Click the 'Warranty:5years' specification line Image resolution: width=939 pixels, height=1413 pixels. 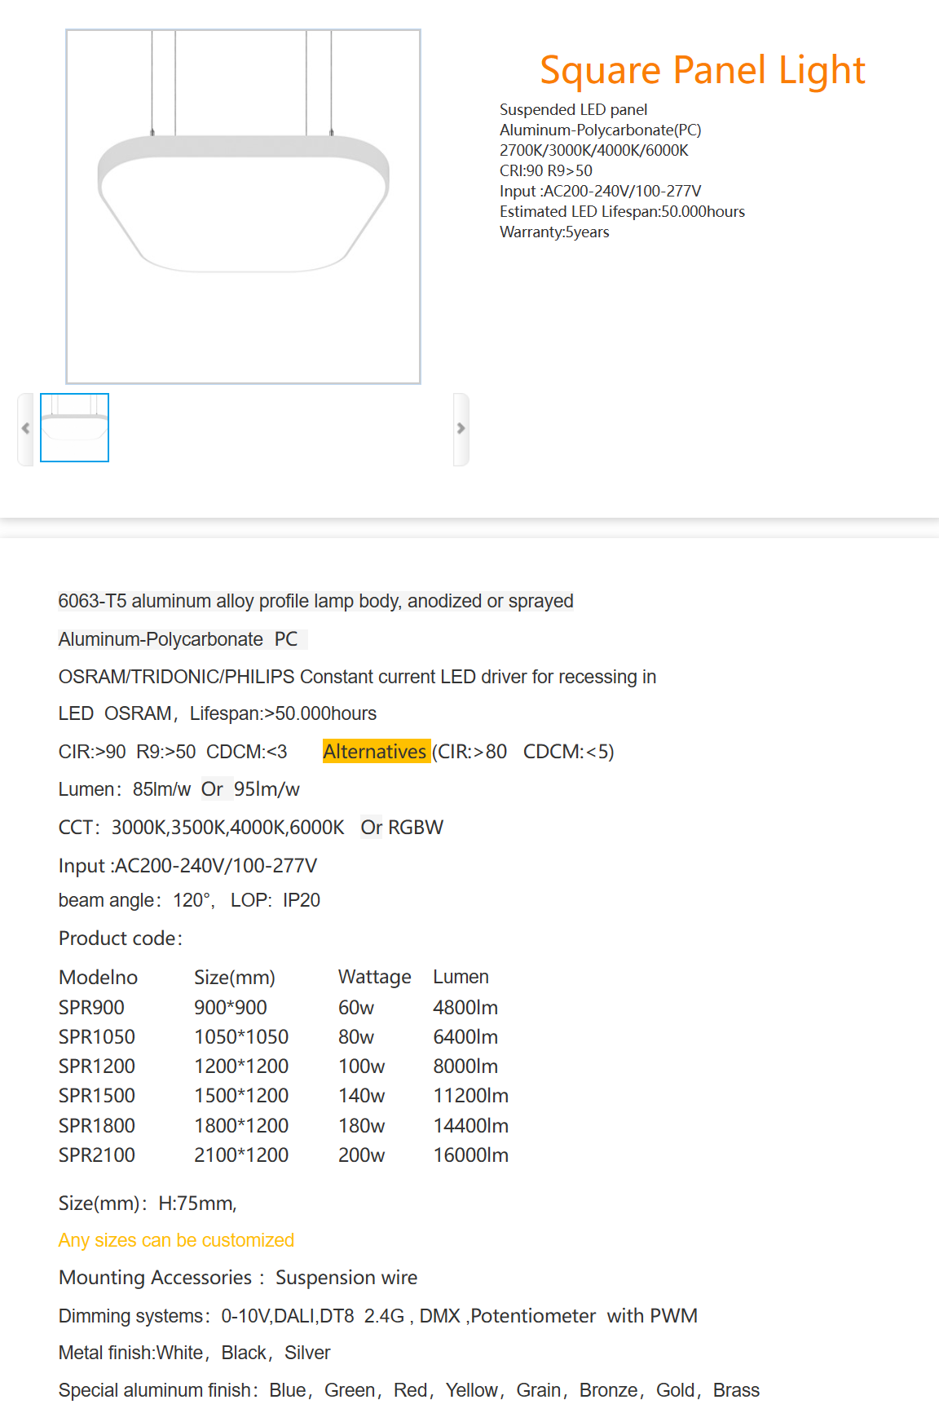pyautogui.click(x=554, y=232)
